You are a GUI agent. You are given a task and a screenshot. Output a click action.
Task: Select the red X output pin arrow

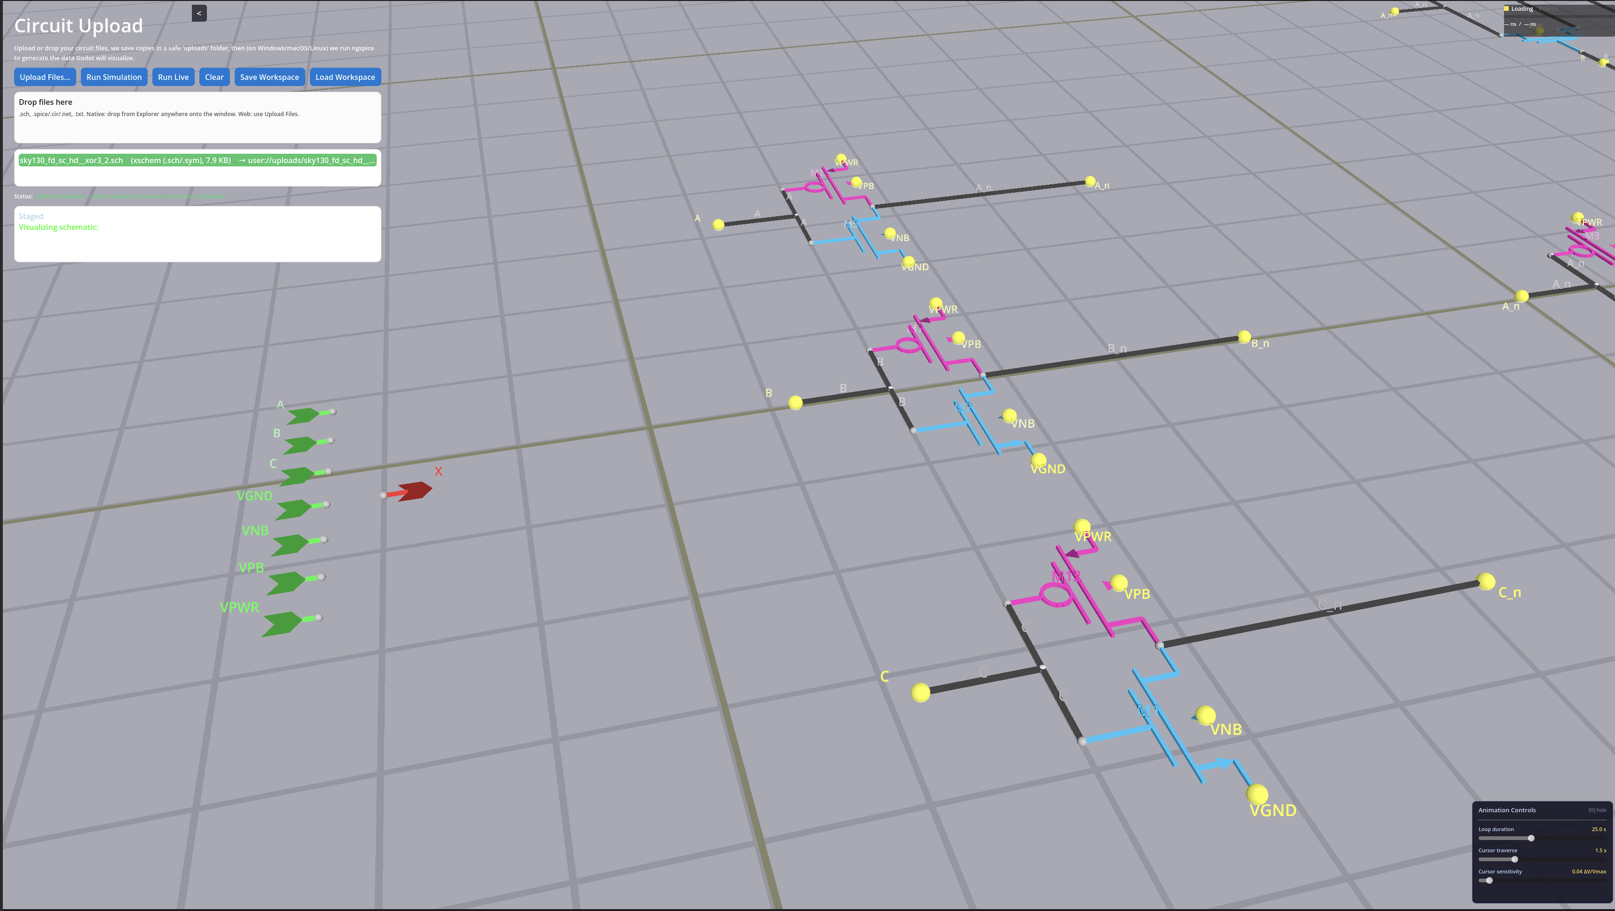click(414, 491)
